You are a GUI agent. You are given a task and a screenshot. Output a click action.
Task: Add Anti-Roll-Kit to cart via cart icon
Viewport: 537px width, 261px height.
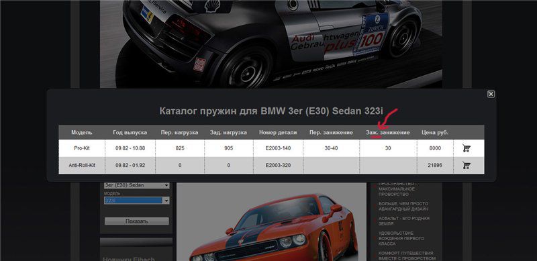(x=466, y=165)
